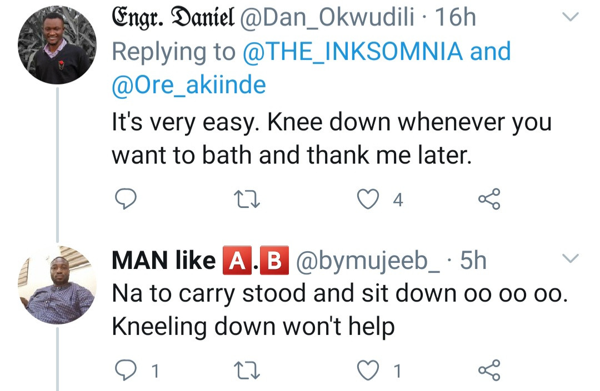This screenshot has height=391, width=600.
Task: Share Engr. Daniel's tweet
Action: (x=489, y=199)
